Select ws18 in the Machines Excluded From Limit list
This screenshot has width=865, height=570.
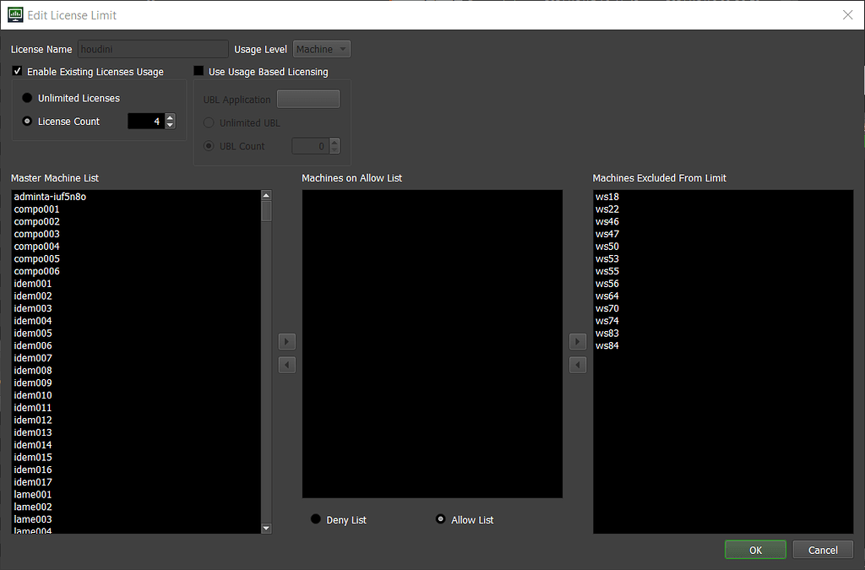[x=607, y=196]
